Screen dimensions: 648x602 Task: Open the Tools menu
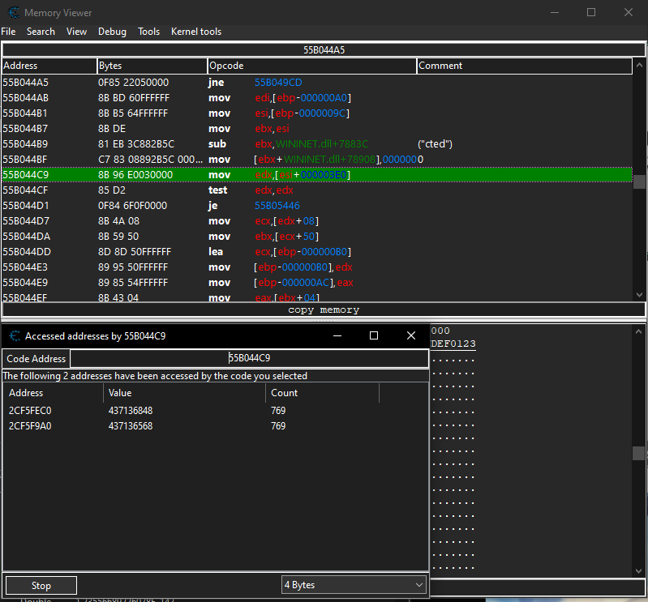148,32
